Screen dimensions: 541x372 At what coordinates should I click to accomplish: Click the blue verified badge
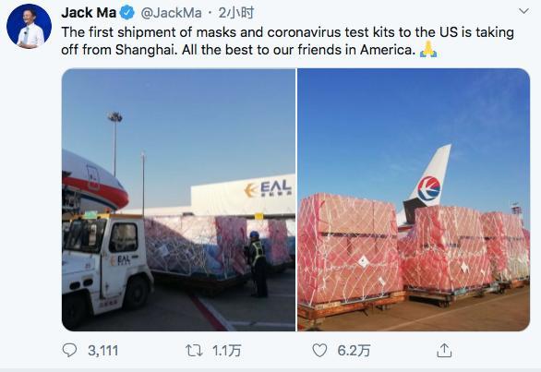pos(127,13)
